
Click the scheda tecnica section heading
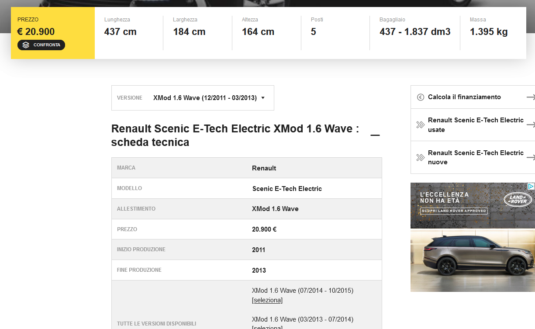point(235,135)
